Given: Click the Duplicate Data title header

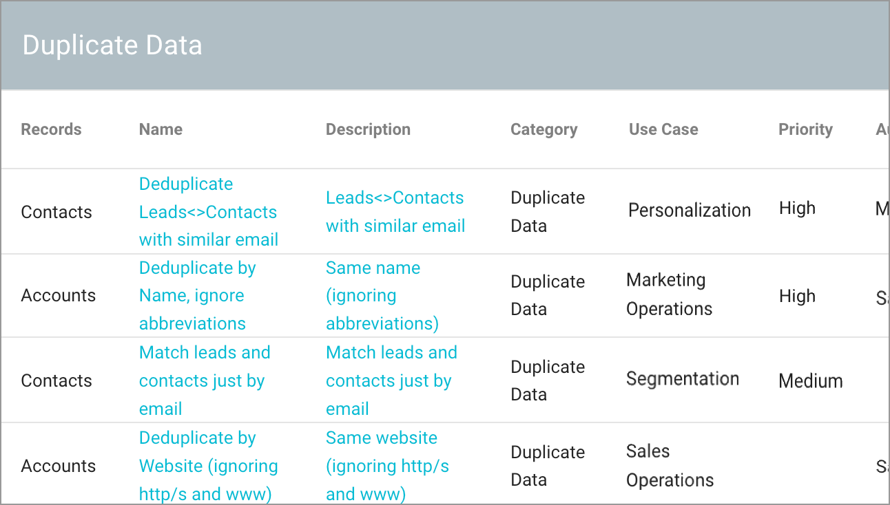Looking at the screenshot, I should click(x=112, y=45).
